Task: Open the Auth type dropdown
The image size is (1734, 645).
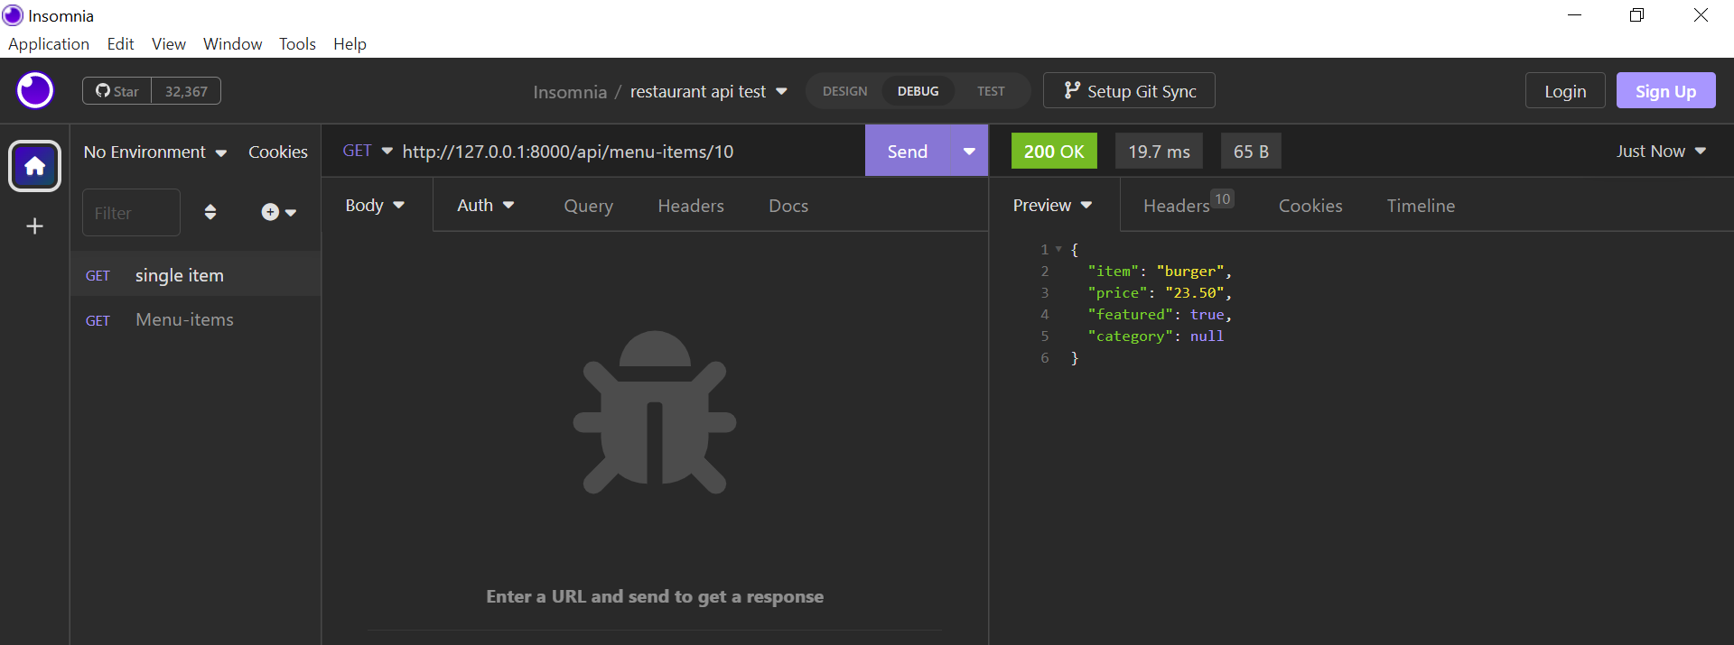Action: pos(486,205)
